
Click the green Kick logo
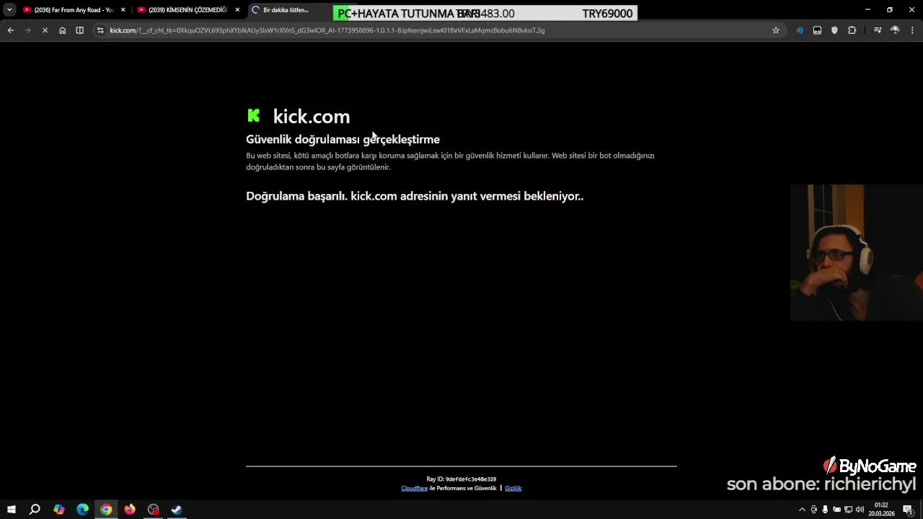click(x=253, y=115)
